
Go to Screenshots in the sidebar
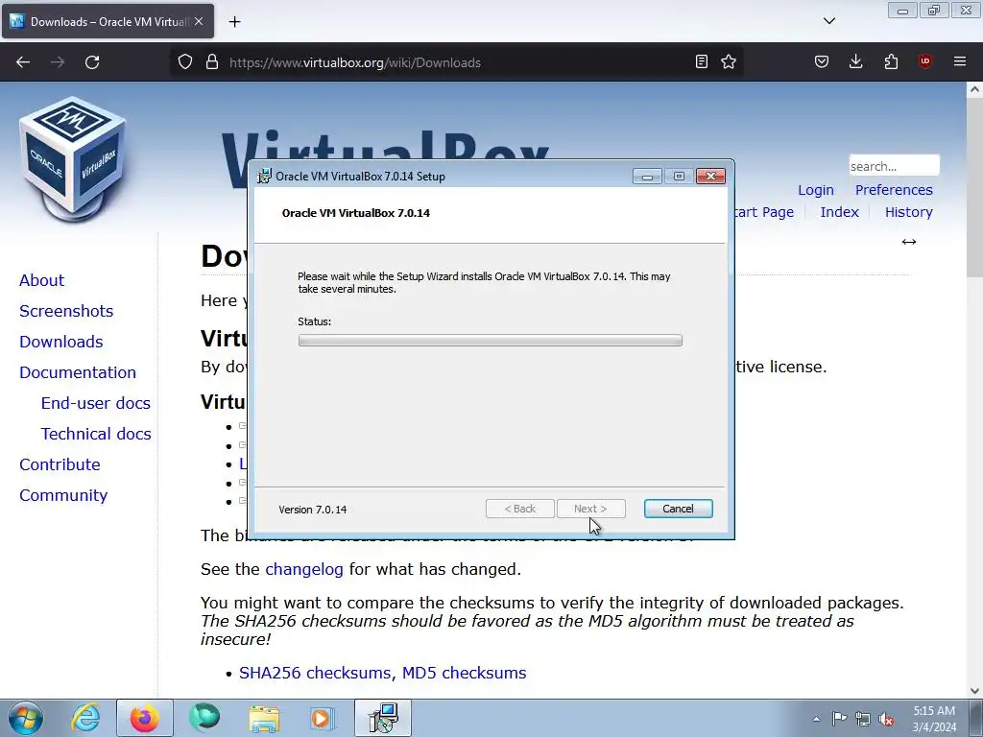[66, 311]
